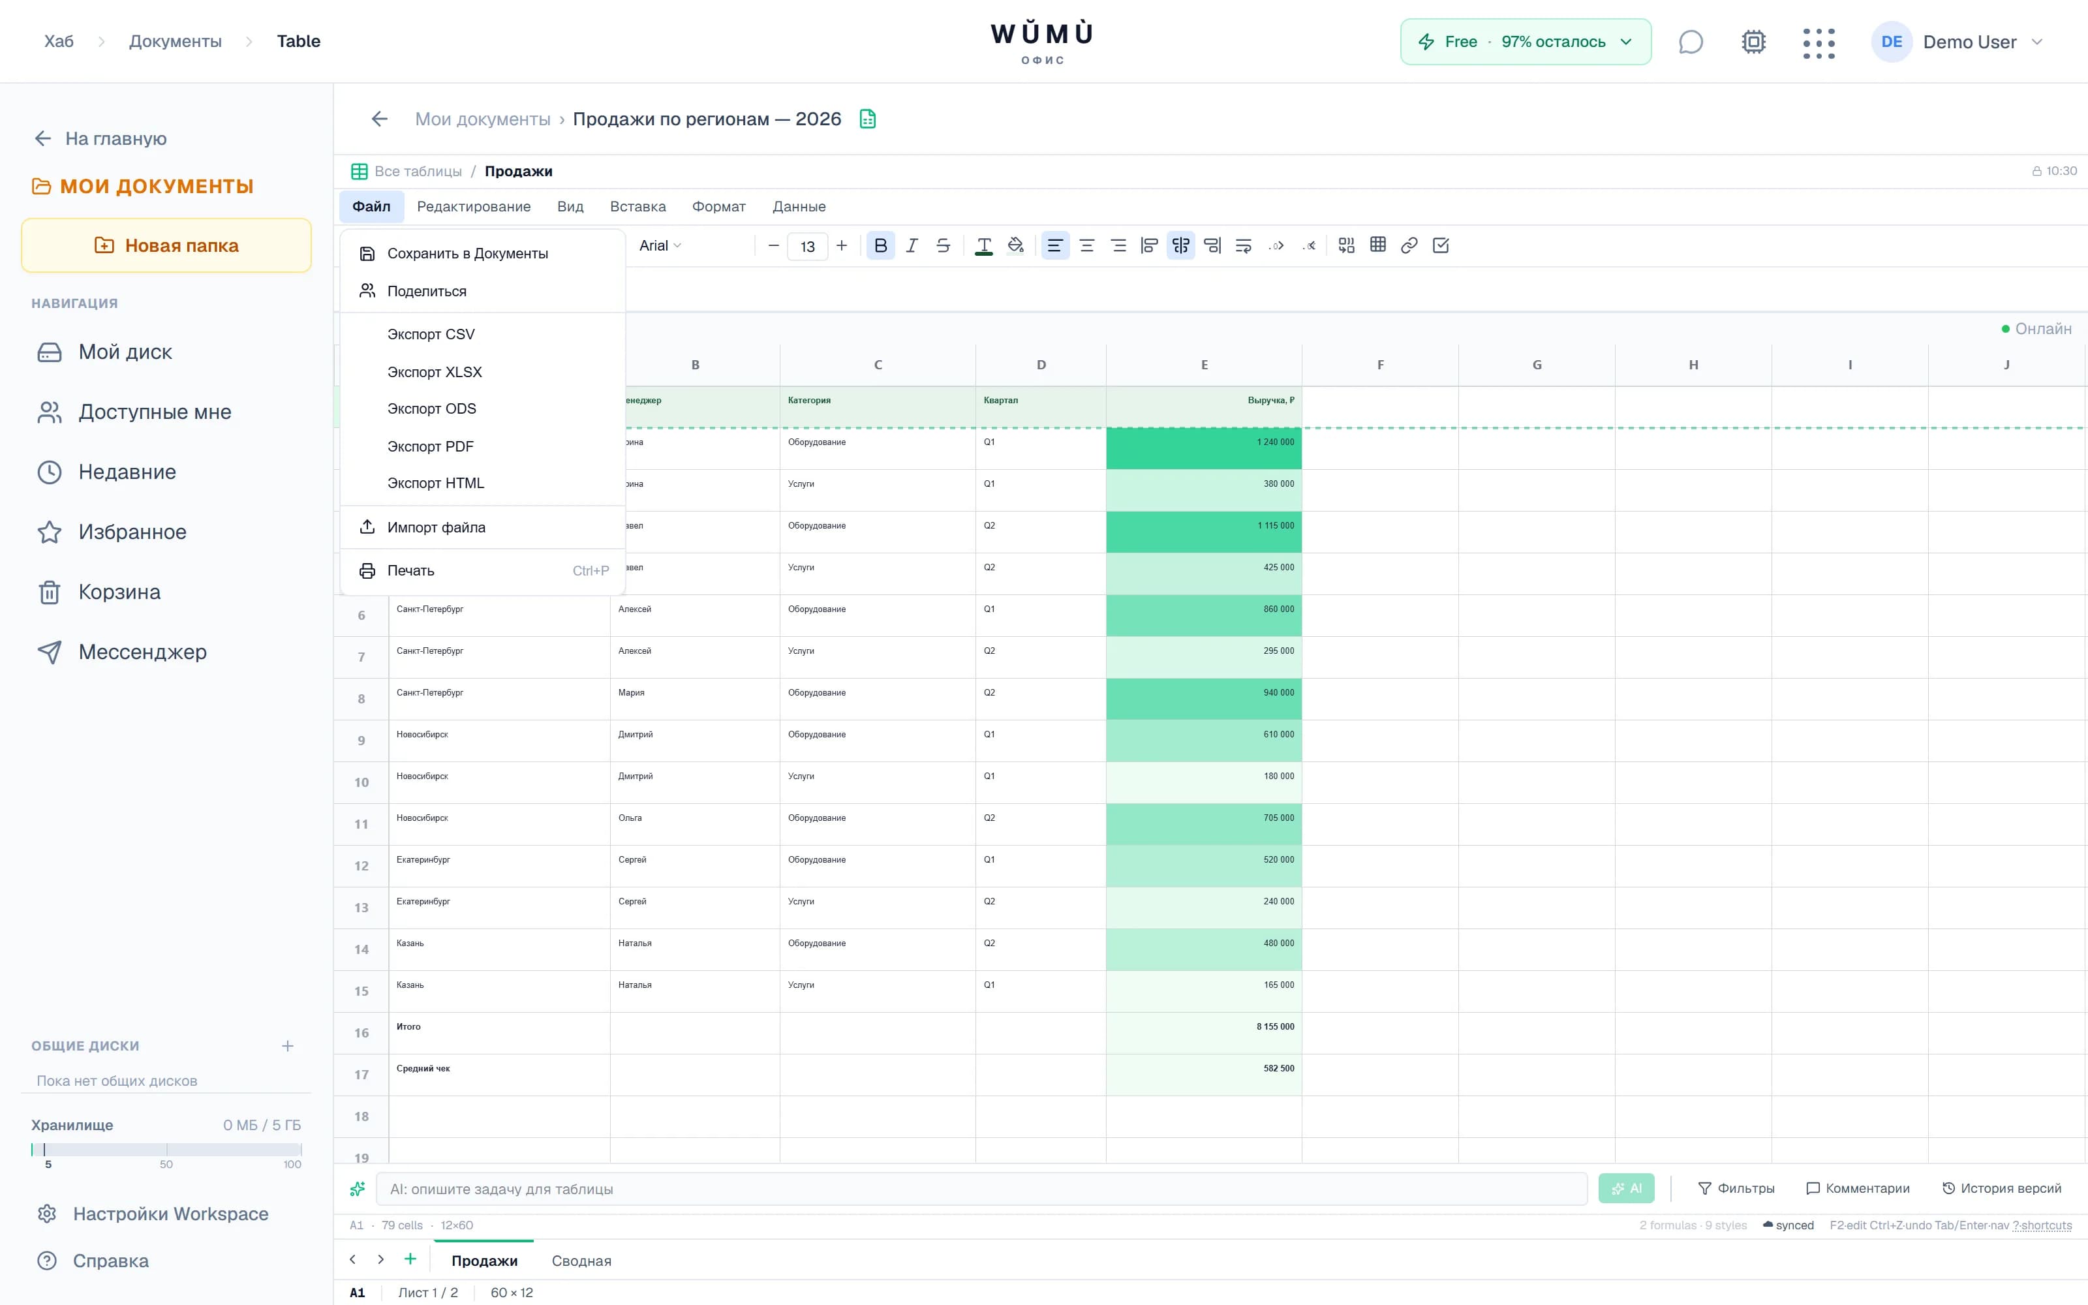Align text left horizontally
This screenshot has height=1305, width=2088.
coord(1055,246)
